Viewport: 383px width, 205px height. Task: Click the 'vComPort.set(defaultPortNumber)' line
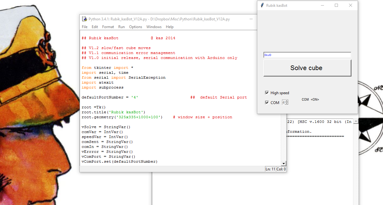(120, 161)
